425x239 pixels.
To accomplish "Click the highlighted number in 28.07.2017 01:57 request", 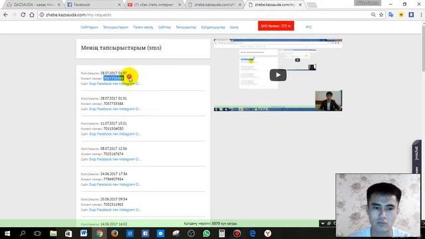I will coord(114,78).
